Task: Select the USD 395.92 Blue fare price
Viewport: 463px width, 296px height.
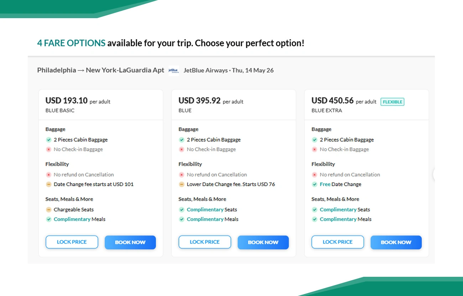Action: point(199,101)
